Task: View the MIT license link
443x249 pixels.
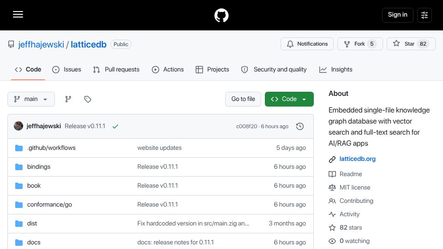Action: tap(355, 187)
